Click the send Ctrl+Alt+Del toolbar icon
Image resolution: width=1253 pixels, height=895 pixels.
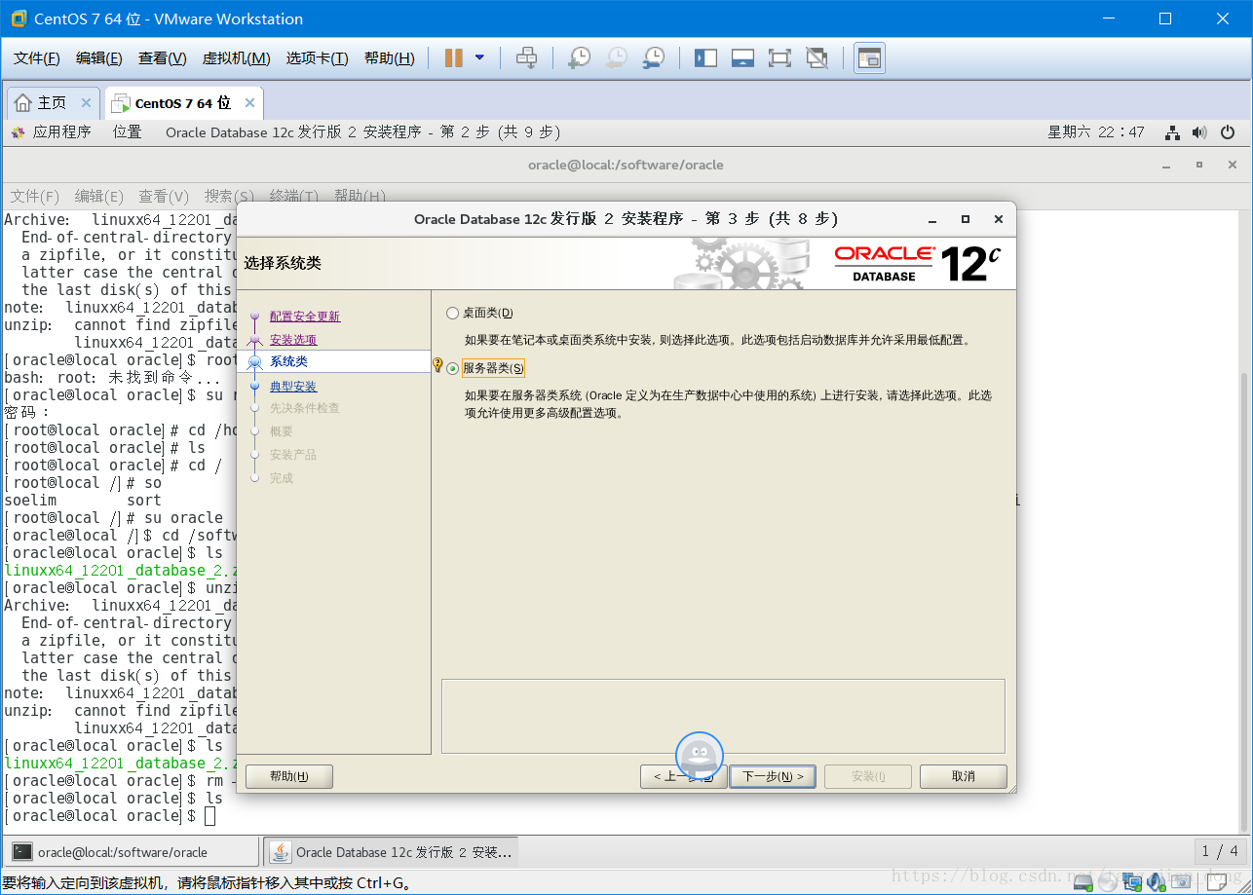526,58
